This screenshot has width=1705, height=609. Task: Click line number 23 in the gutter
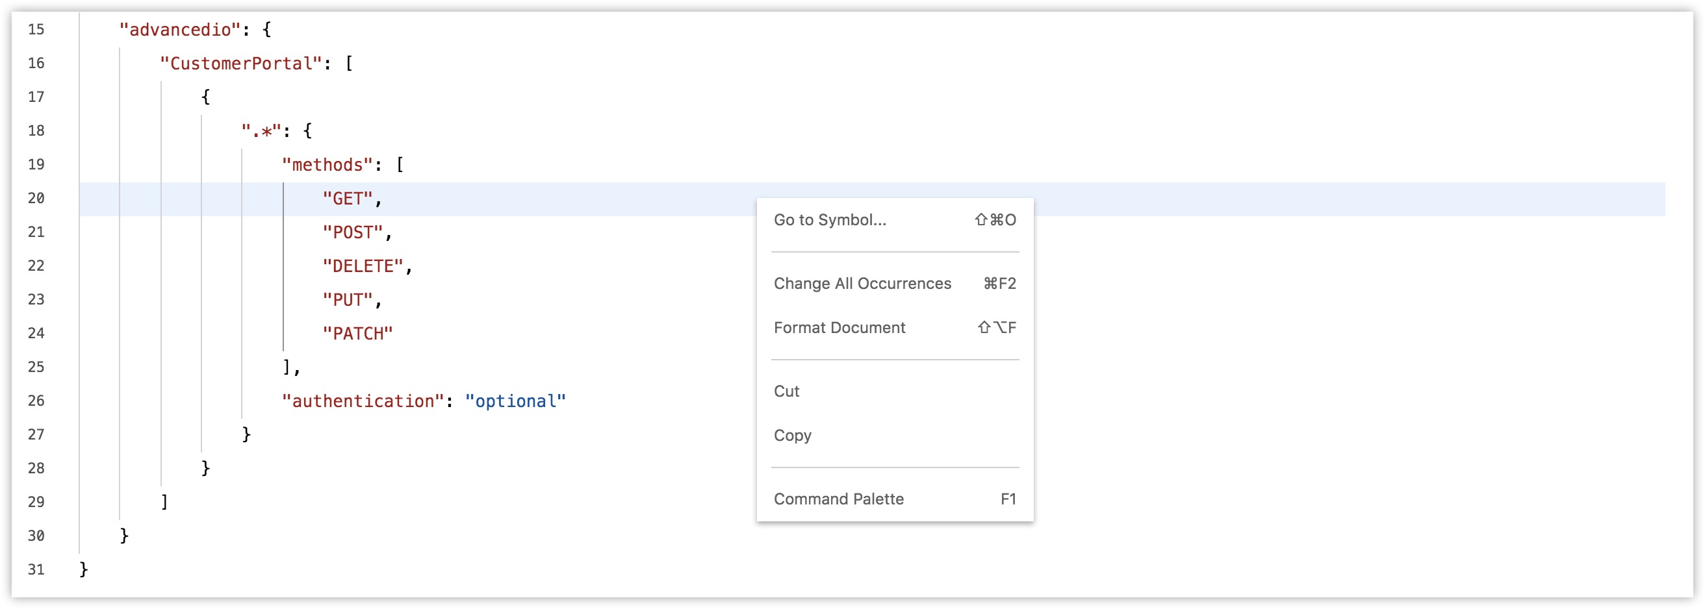(x=36, y=299)
